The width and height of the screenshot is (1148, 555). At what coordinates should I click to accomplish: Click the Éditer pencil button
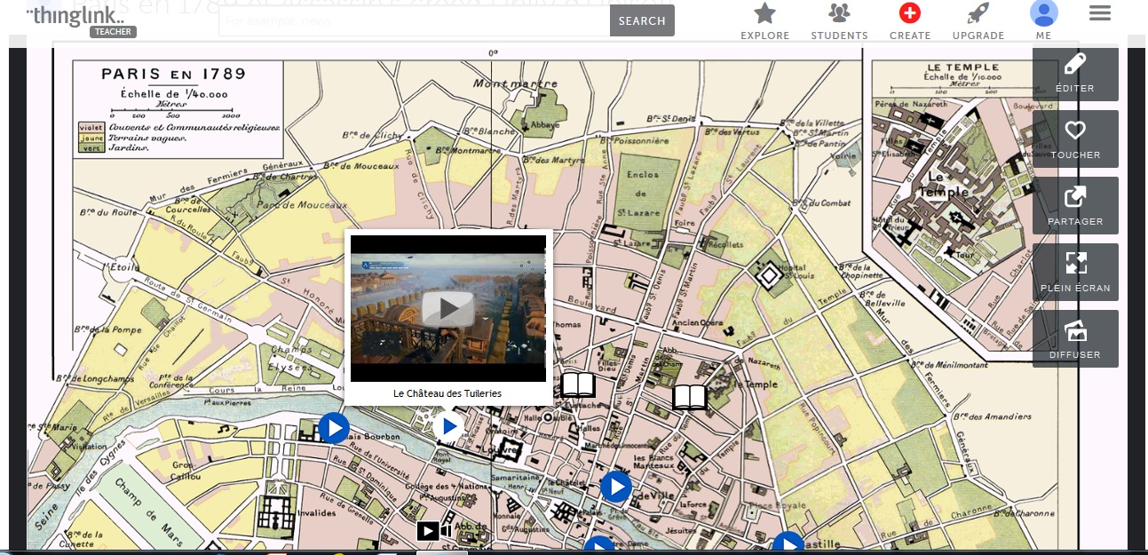[1075, 74]
